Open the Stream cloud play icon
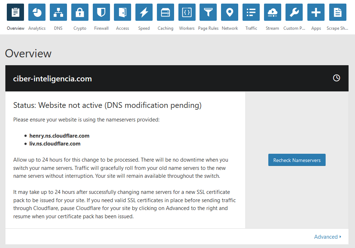 pos(272,12)
